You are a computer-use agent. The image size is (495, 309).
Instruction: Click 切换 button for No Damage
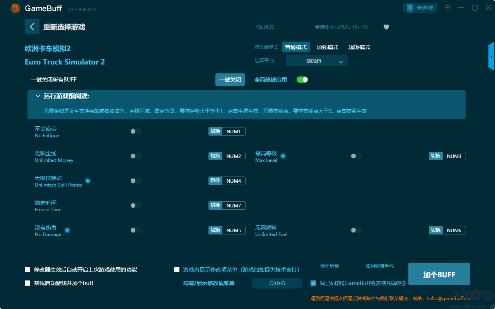point(215,230)
